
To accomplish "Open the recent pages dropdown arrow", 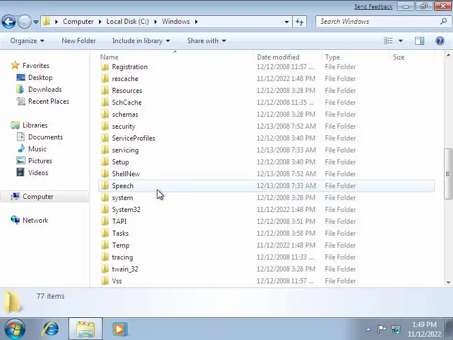I will [x=36, y=22].
